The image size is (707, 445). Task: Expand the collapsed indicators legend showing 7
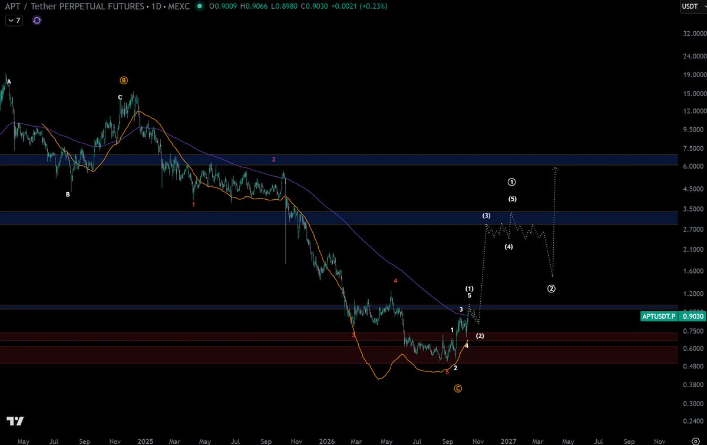click(x=14, y=20)
